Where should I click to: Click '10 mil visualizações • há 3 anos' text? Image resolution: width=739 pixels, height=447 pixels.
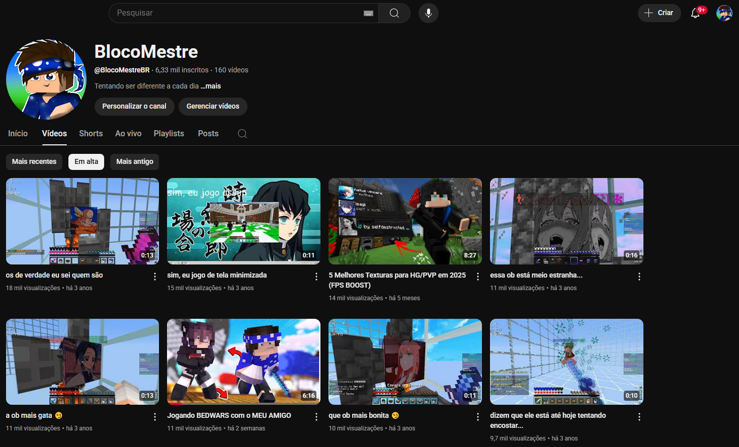372,428
